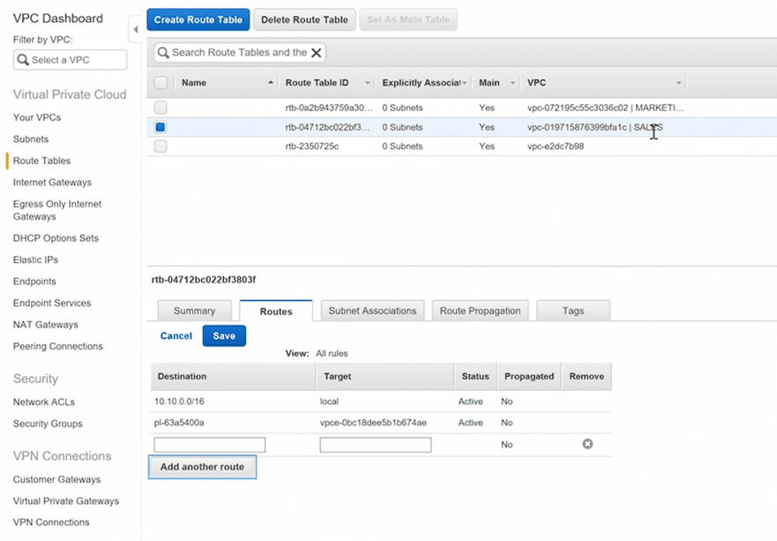Screen dimensions: 777x541
Task: Click the empty Destination input field
Action: click(210, 445)
